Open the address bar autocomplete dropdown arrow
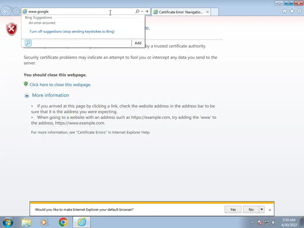The height and width of the screenshot is (228, 304). [142, 12]
